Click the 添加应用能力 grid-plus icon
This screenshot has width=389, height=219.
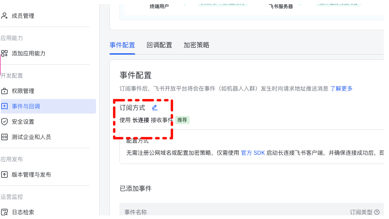(4, 53)
